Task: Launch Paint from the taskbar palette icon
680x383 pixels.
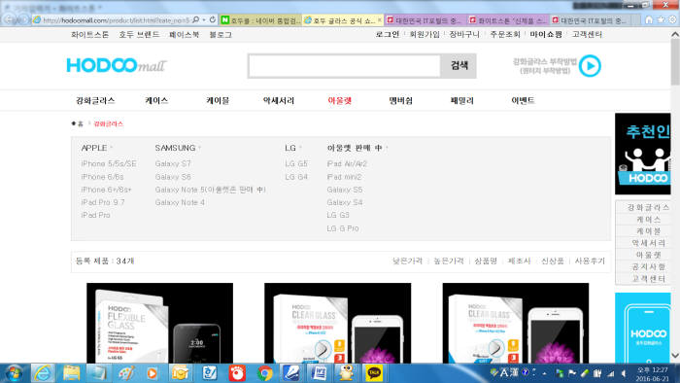Action: click(126, 373)
